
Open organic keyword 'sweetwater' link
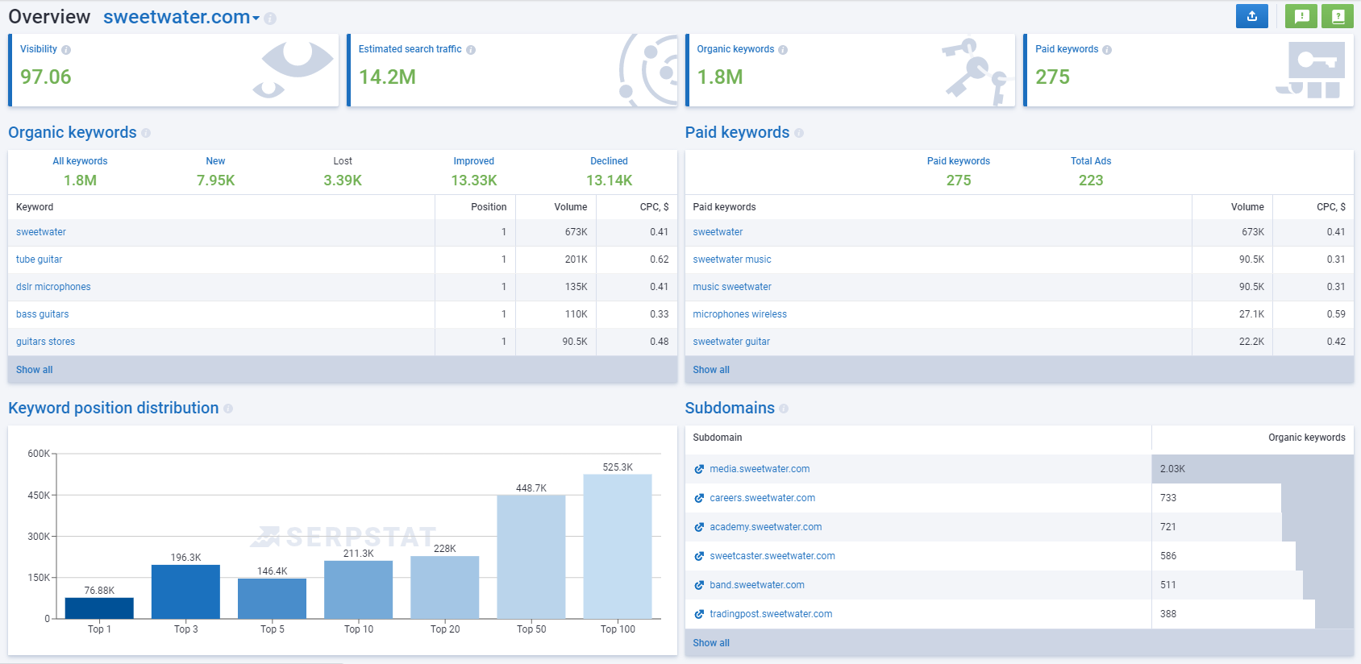pyautogui.click(x=41, y=232)
